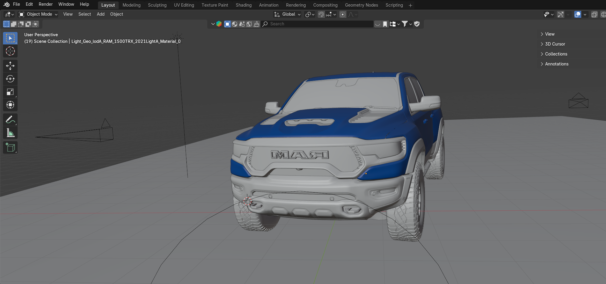Select the Add Cube tool
This screenshot has width=606, height=284.
point(10,147)
